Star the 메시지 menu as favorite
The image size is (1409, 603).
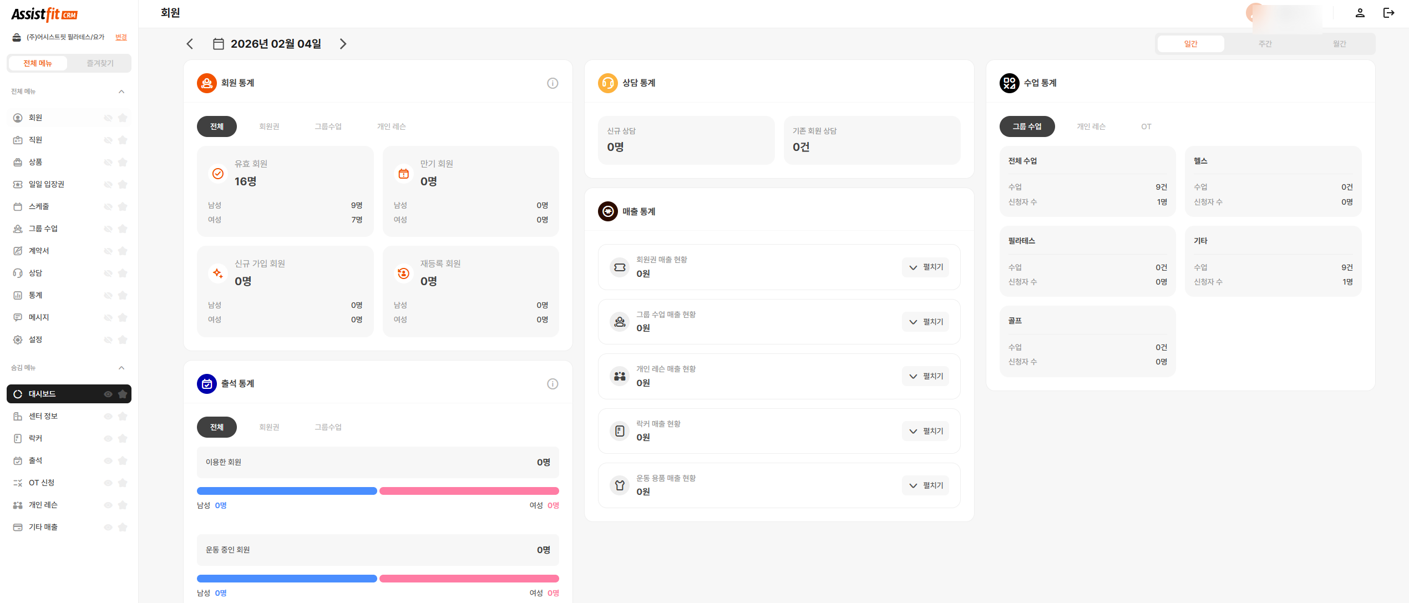[x=123, y=317]
